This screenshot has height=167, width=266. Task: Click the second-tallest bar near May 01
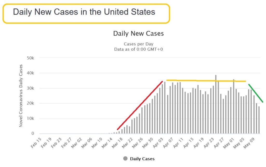pos(234,106)
